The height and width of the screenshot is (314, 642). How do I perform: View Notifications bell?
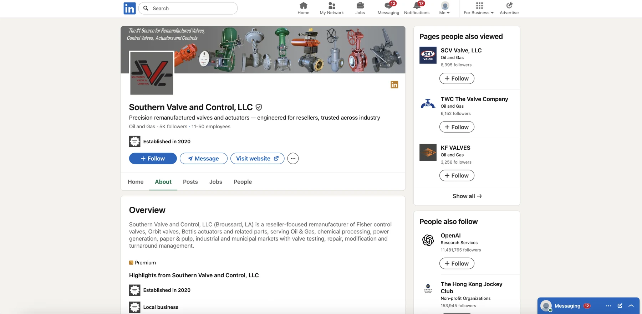(417, 8)
